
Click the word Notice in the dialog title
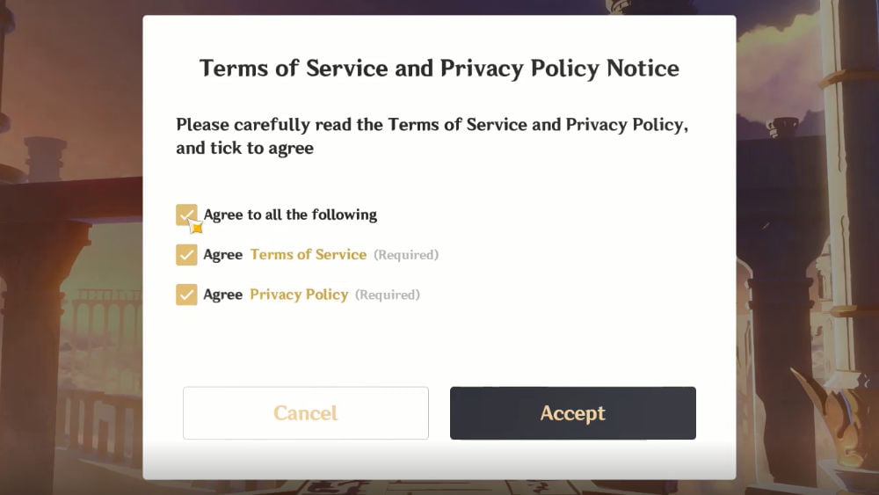click(643, 69)
